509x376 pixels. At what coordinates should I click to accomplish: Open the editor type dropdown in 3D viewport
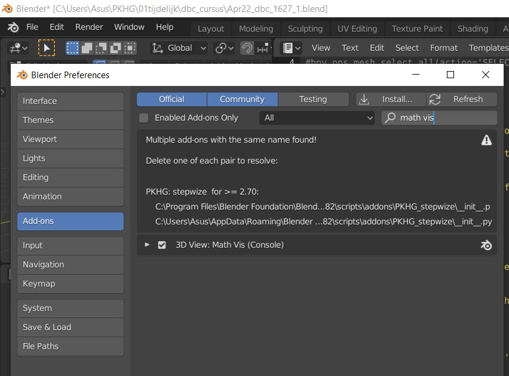pyautogui.click(x=18, y=48)
